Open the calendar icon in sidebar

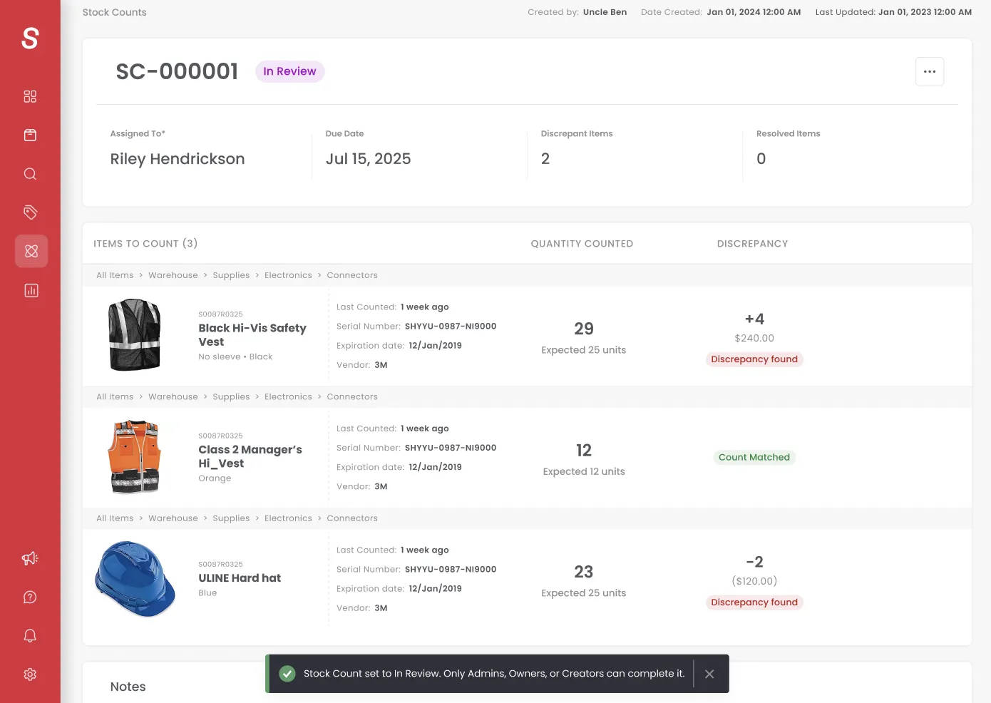30,135
